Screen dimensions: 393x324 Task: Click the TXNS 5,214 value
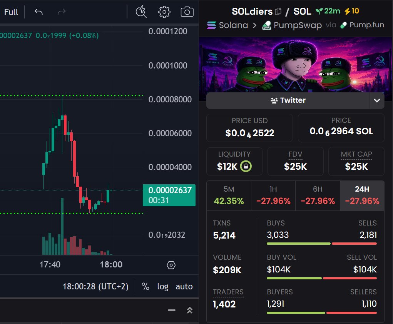[224, 235]
